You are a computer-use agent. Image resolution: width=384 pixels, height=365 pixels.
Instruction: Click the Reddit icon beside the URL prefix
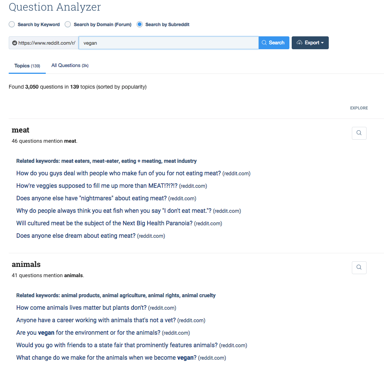(x=15, y=43)
